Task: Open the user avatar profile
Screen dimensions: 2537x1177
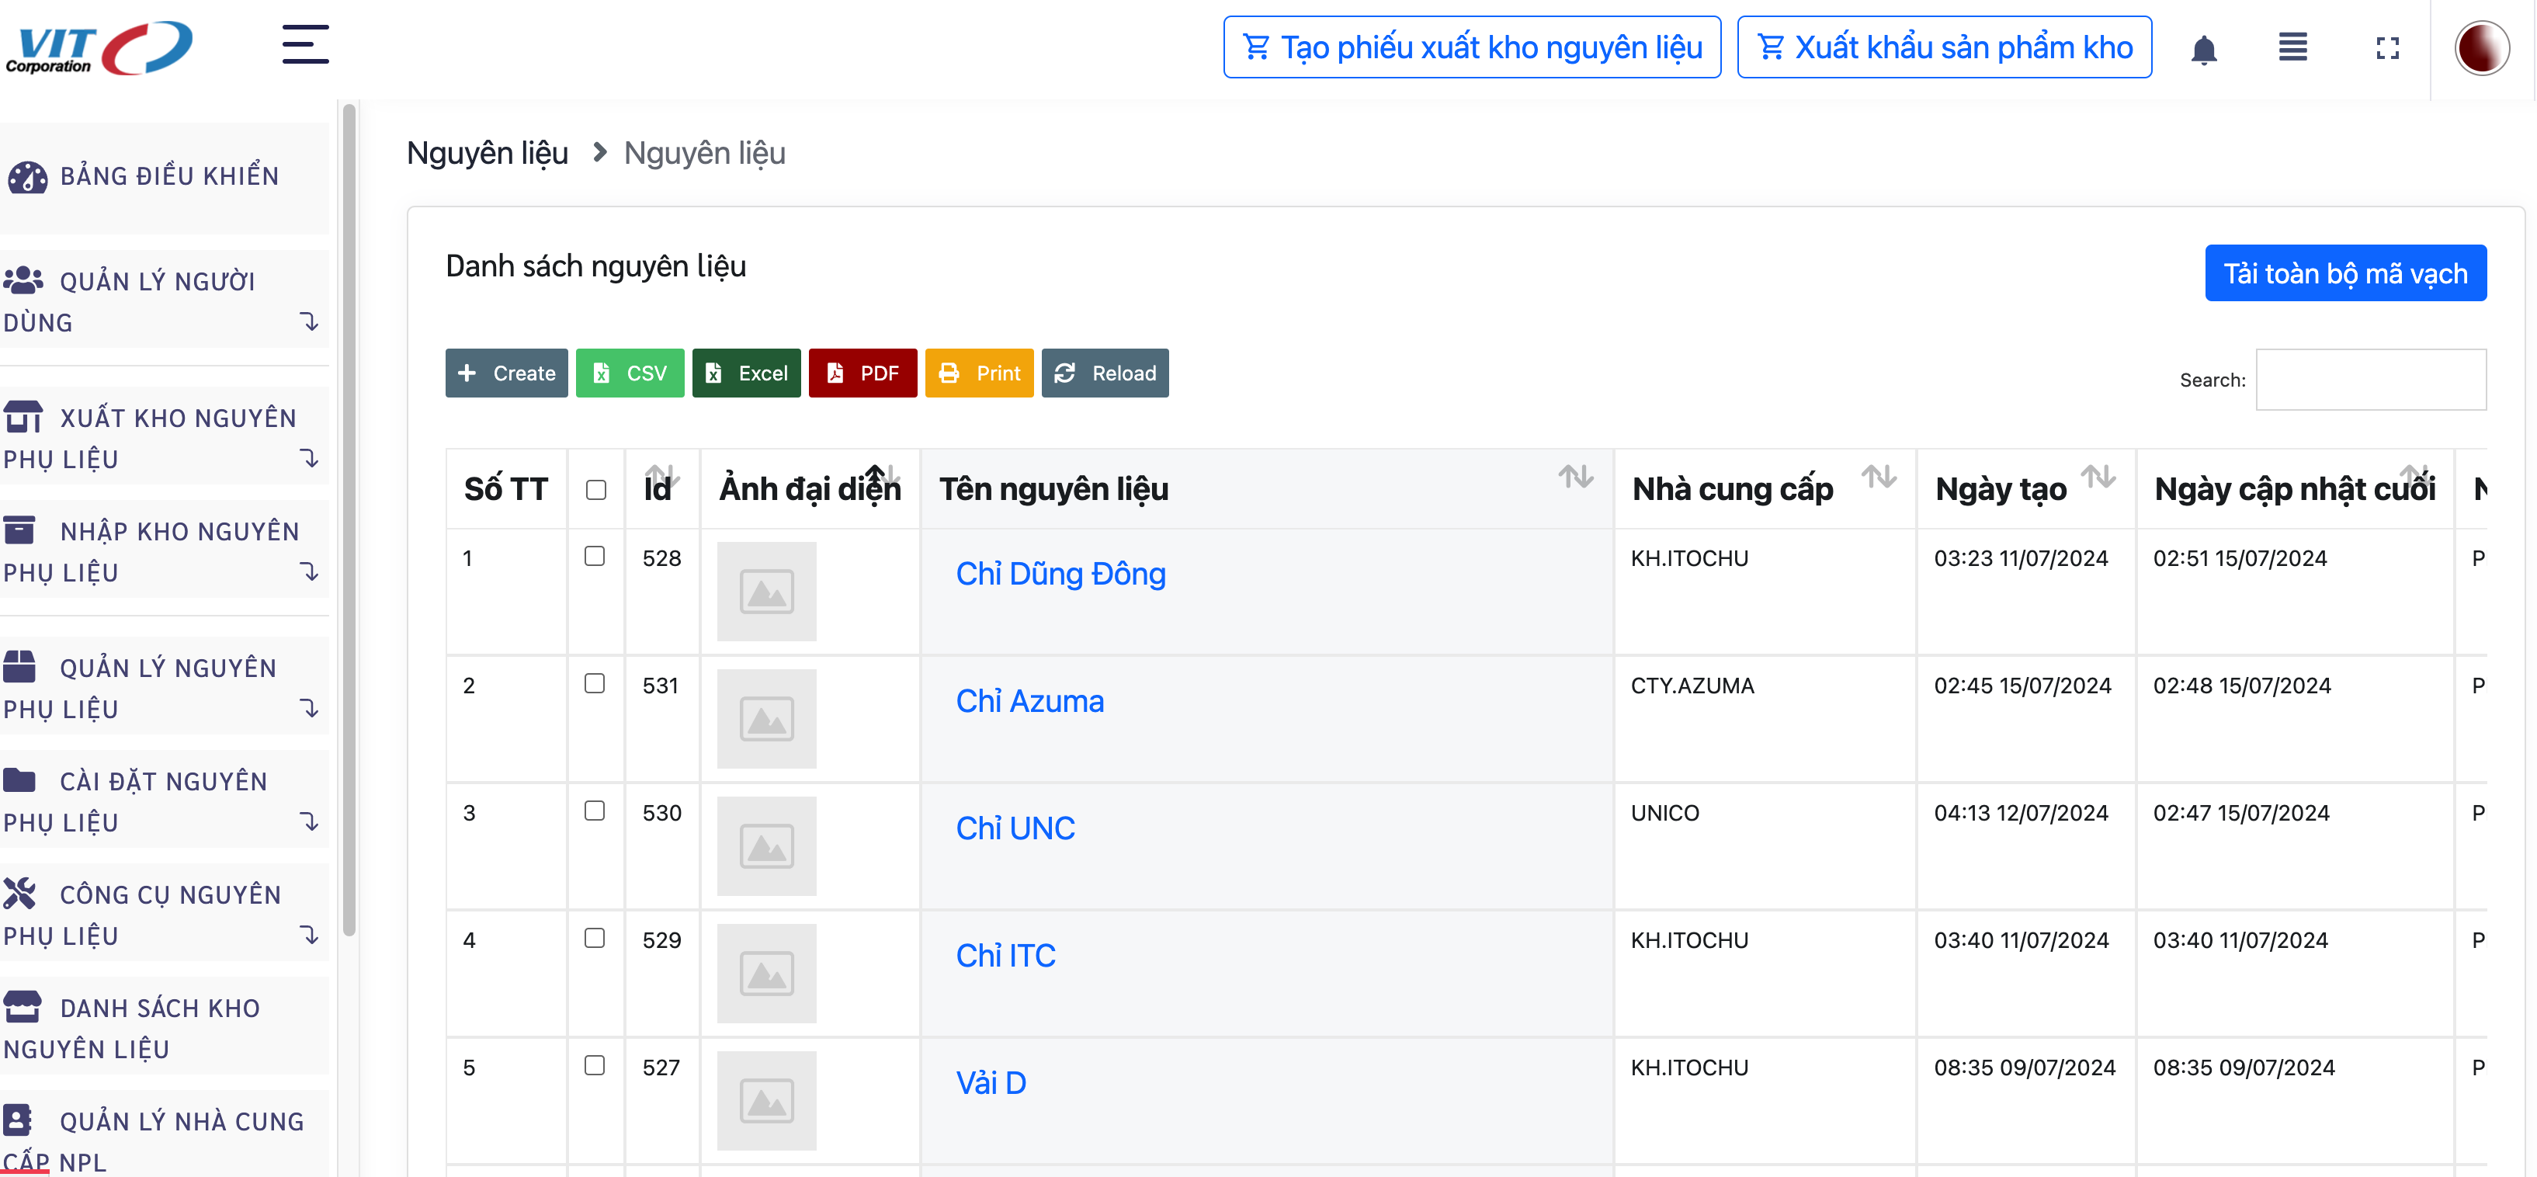Action: click(2481, 48)
